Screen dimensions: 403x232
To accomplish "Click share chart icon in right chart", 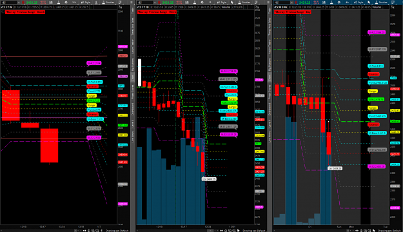I will (324, 3).
